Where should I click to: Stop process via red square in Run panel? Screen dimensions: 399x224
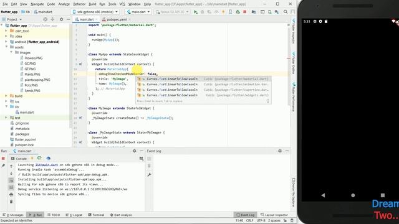pos(3,159)
